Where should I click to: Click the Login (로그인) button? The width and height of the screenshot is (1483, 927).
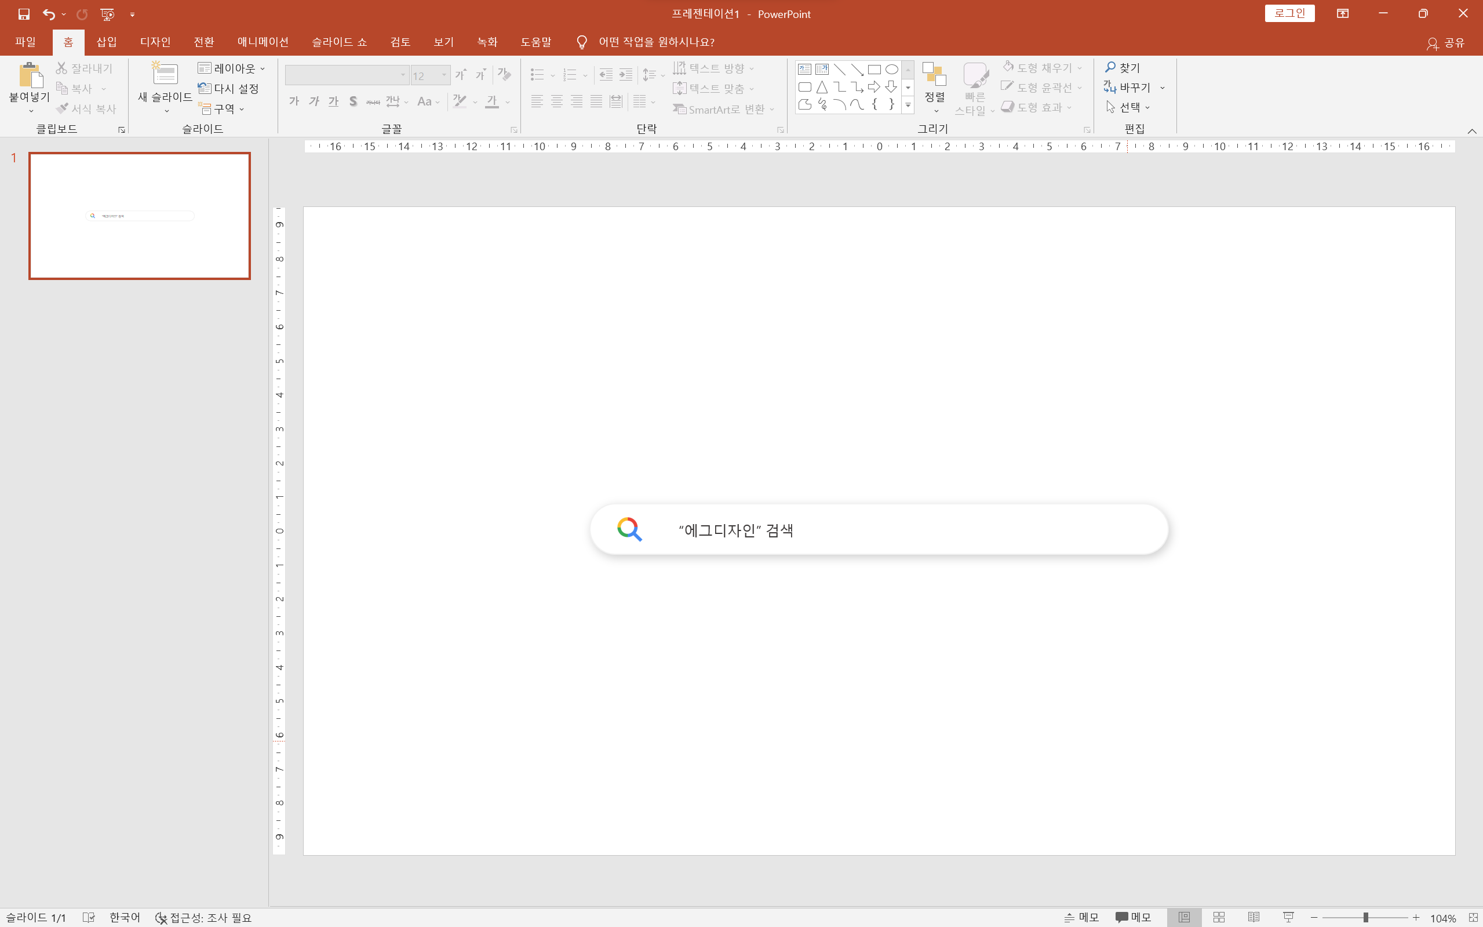tap(1289, 13)
